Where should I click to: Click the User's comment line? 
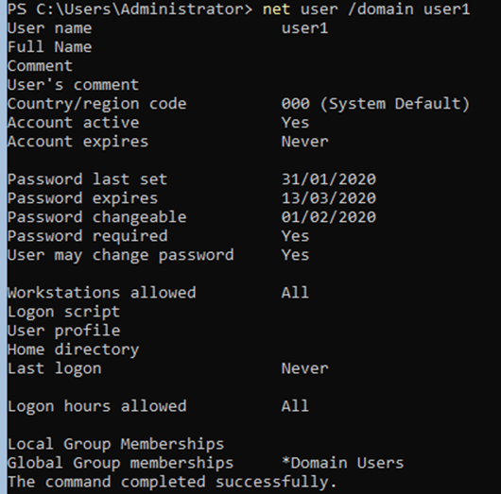coord(73,85)
